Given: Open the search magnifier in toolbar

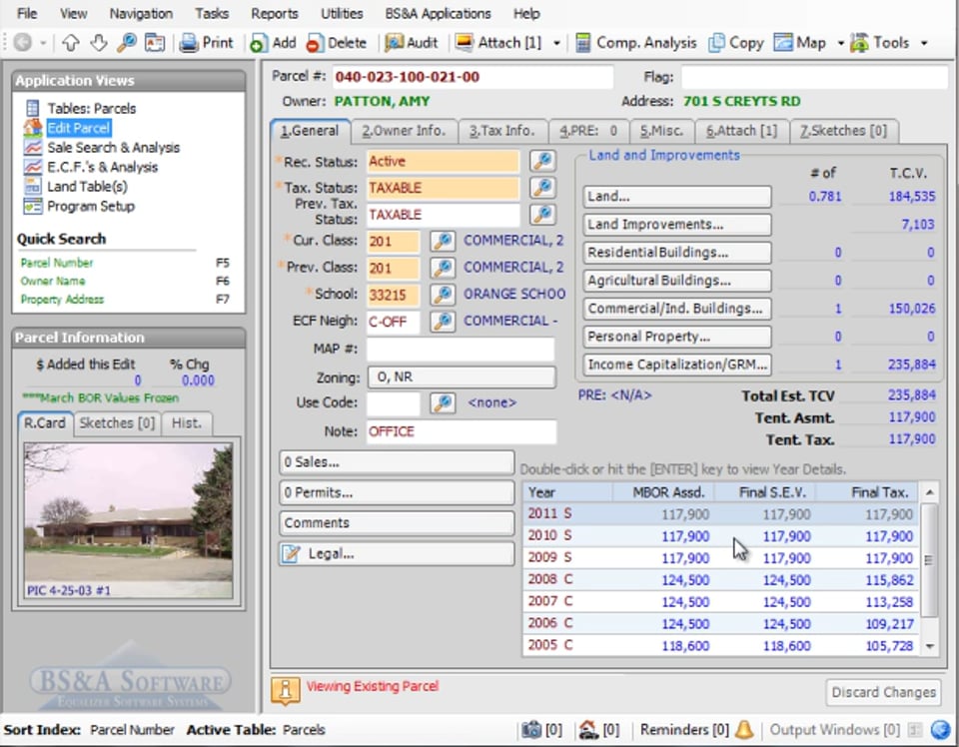Looking at the screenshot, I should tap(127, 43).
